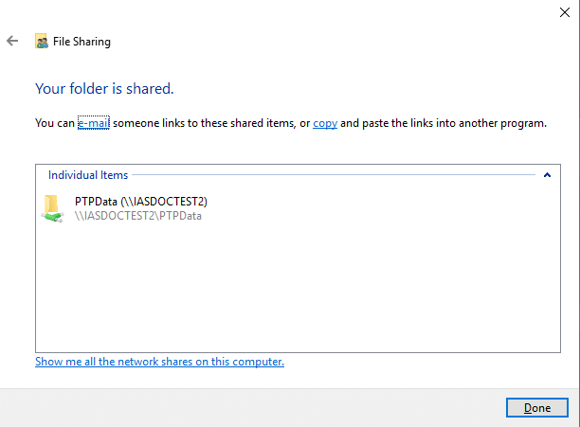Screen dimensions: 580x427
Task: Click the File Sharing people-folder icon
Action: [x=42, y=41]
